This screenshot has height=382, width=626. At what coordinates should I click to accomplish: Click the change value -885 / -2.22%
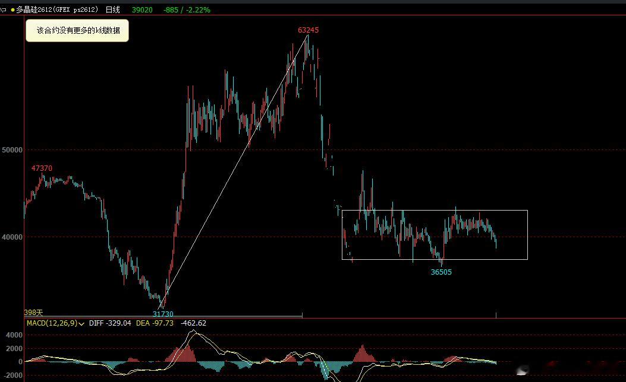click(x=187, y=9)
